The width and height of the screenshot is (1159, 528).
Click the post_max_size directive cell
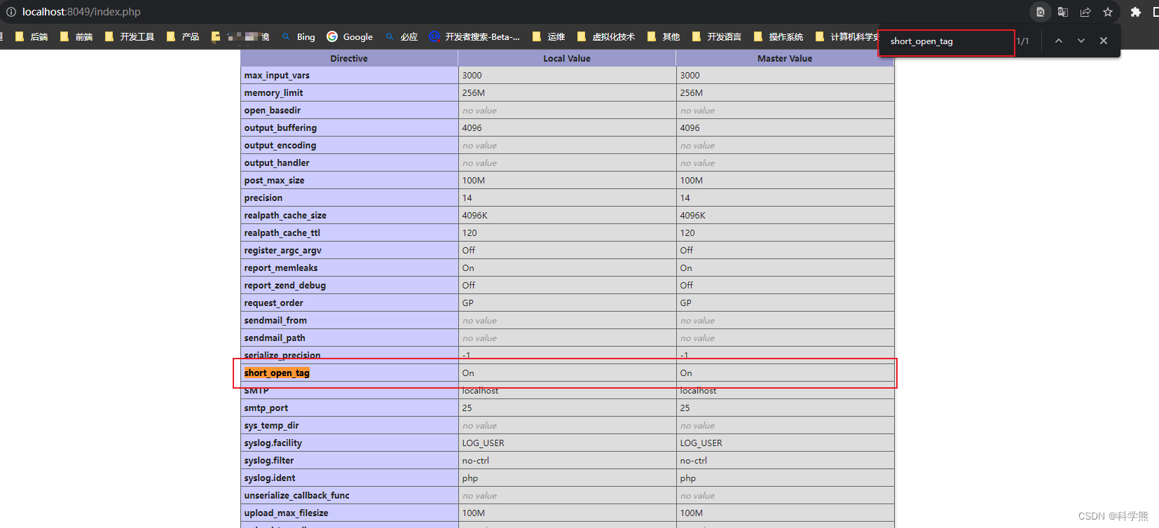click(x=349, y=180)
